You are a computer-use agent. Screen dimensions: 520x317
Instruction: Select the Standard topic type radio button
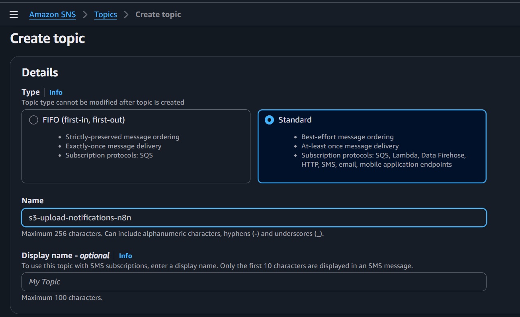coord(270,120)
